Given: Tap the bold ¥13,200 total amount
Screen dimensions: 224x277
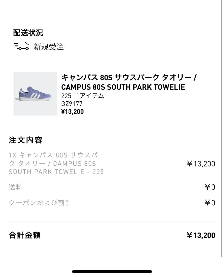Looking at the screenshot, I should pyautogui.click(x=201, y=235).
